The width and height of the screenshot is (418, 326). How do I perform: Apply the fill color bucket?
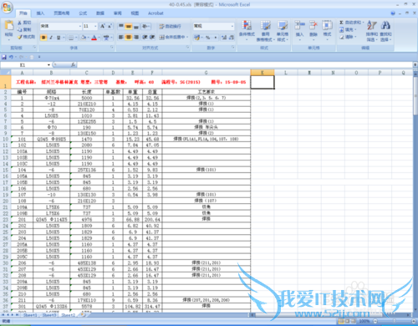[x=83, y=38]
